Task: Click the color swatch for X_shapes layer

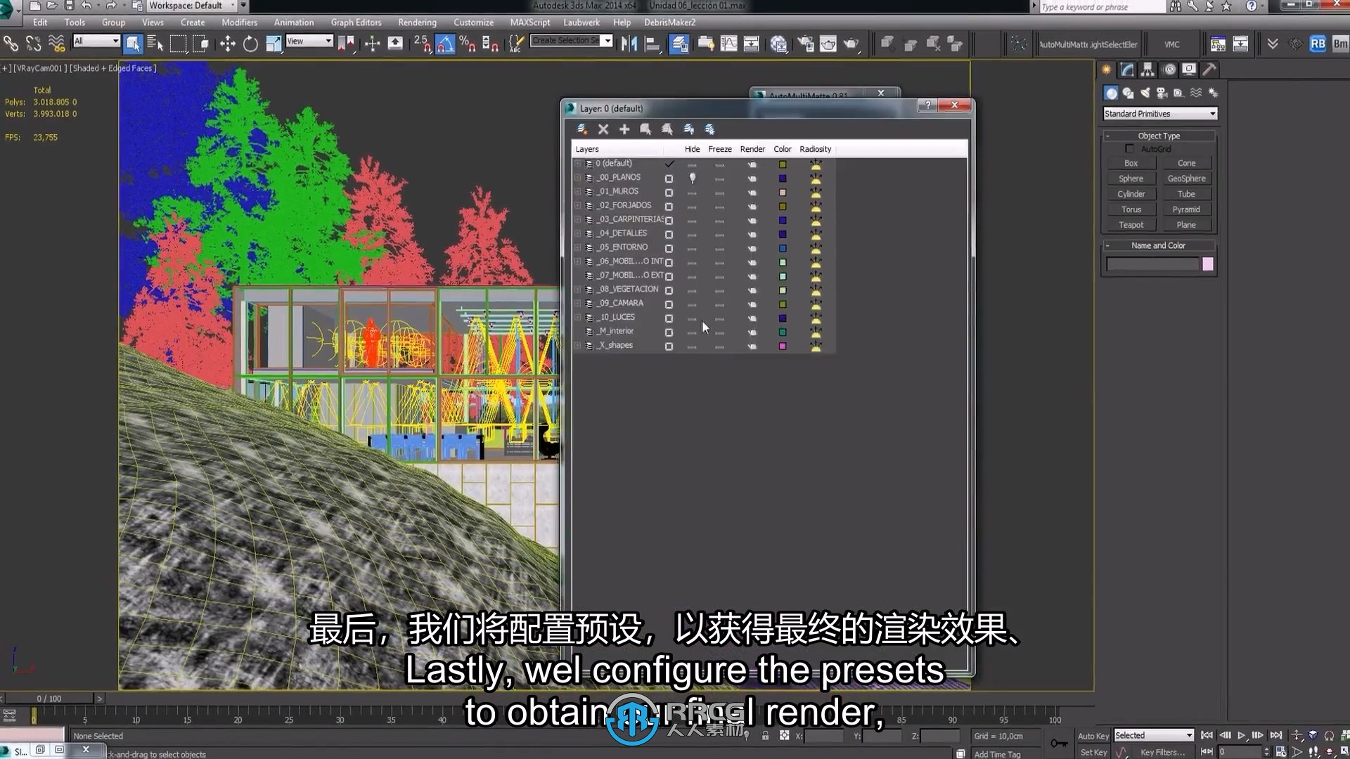Action: pos(783,346)
